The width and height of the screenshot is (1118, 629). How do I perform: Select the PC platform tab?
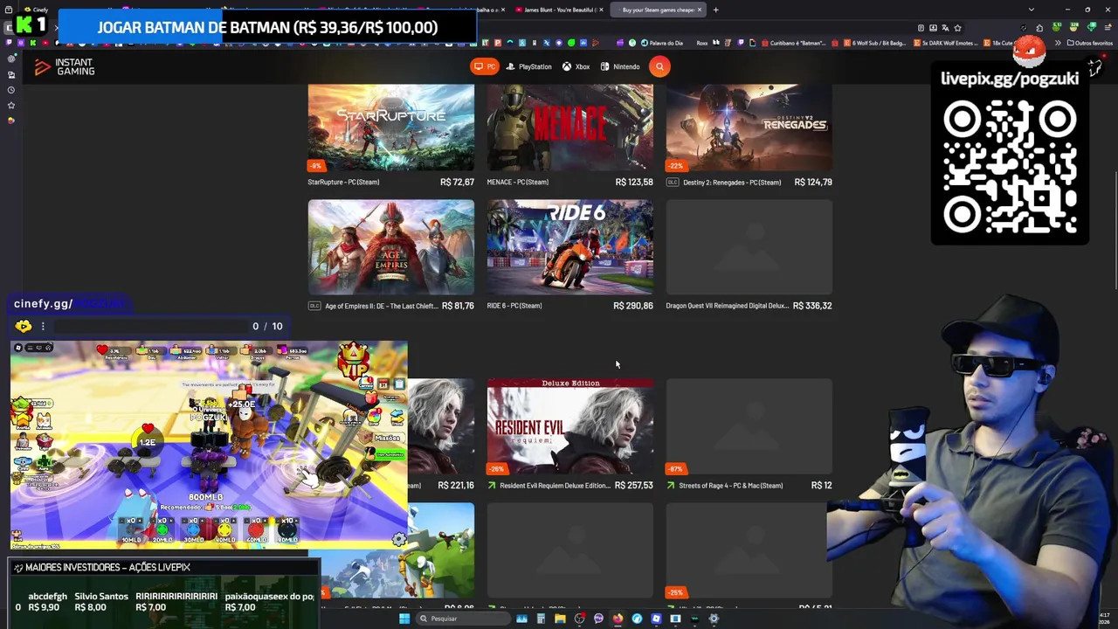click(485, 66)
